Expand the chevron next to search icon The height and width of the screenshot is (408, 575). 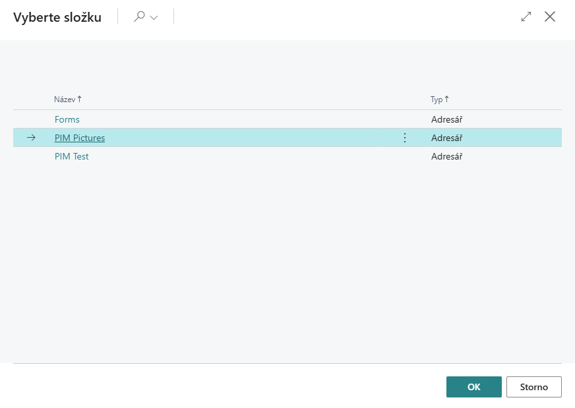154,18
